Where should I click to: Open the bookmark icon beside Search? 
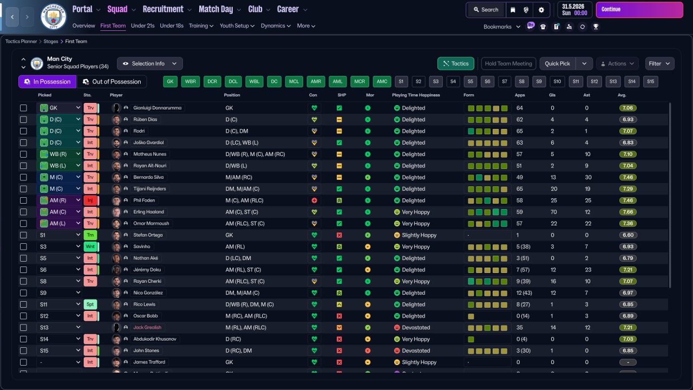pos(513,10)
